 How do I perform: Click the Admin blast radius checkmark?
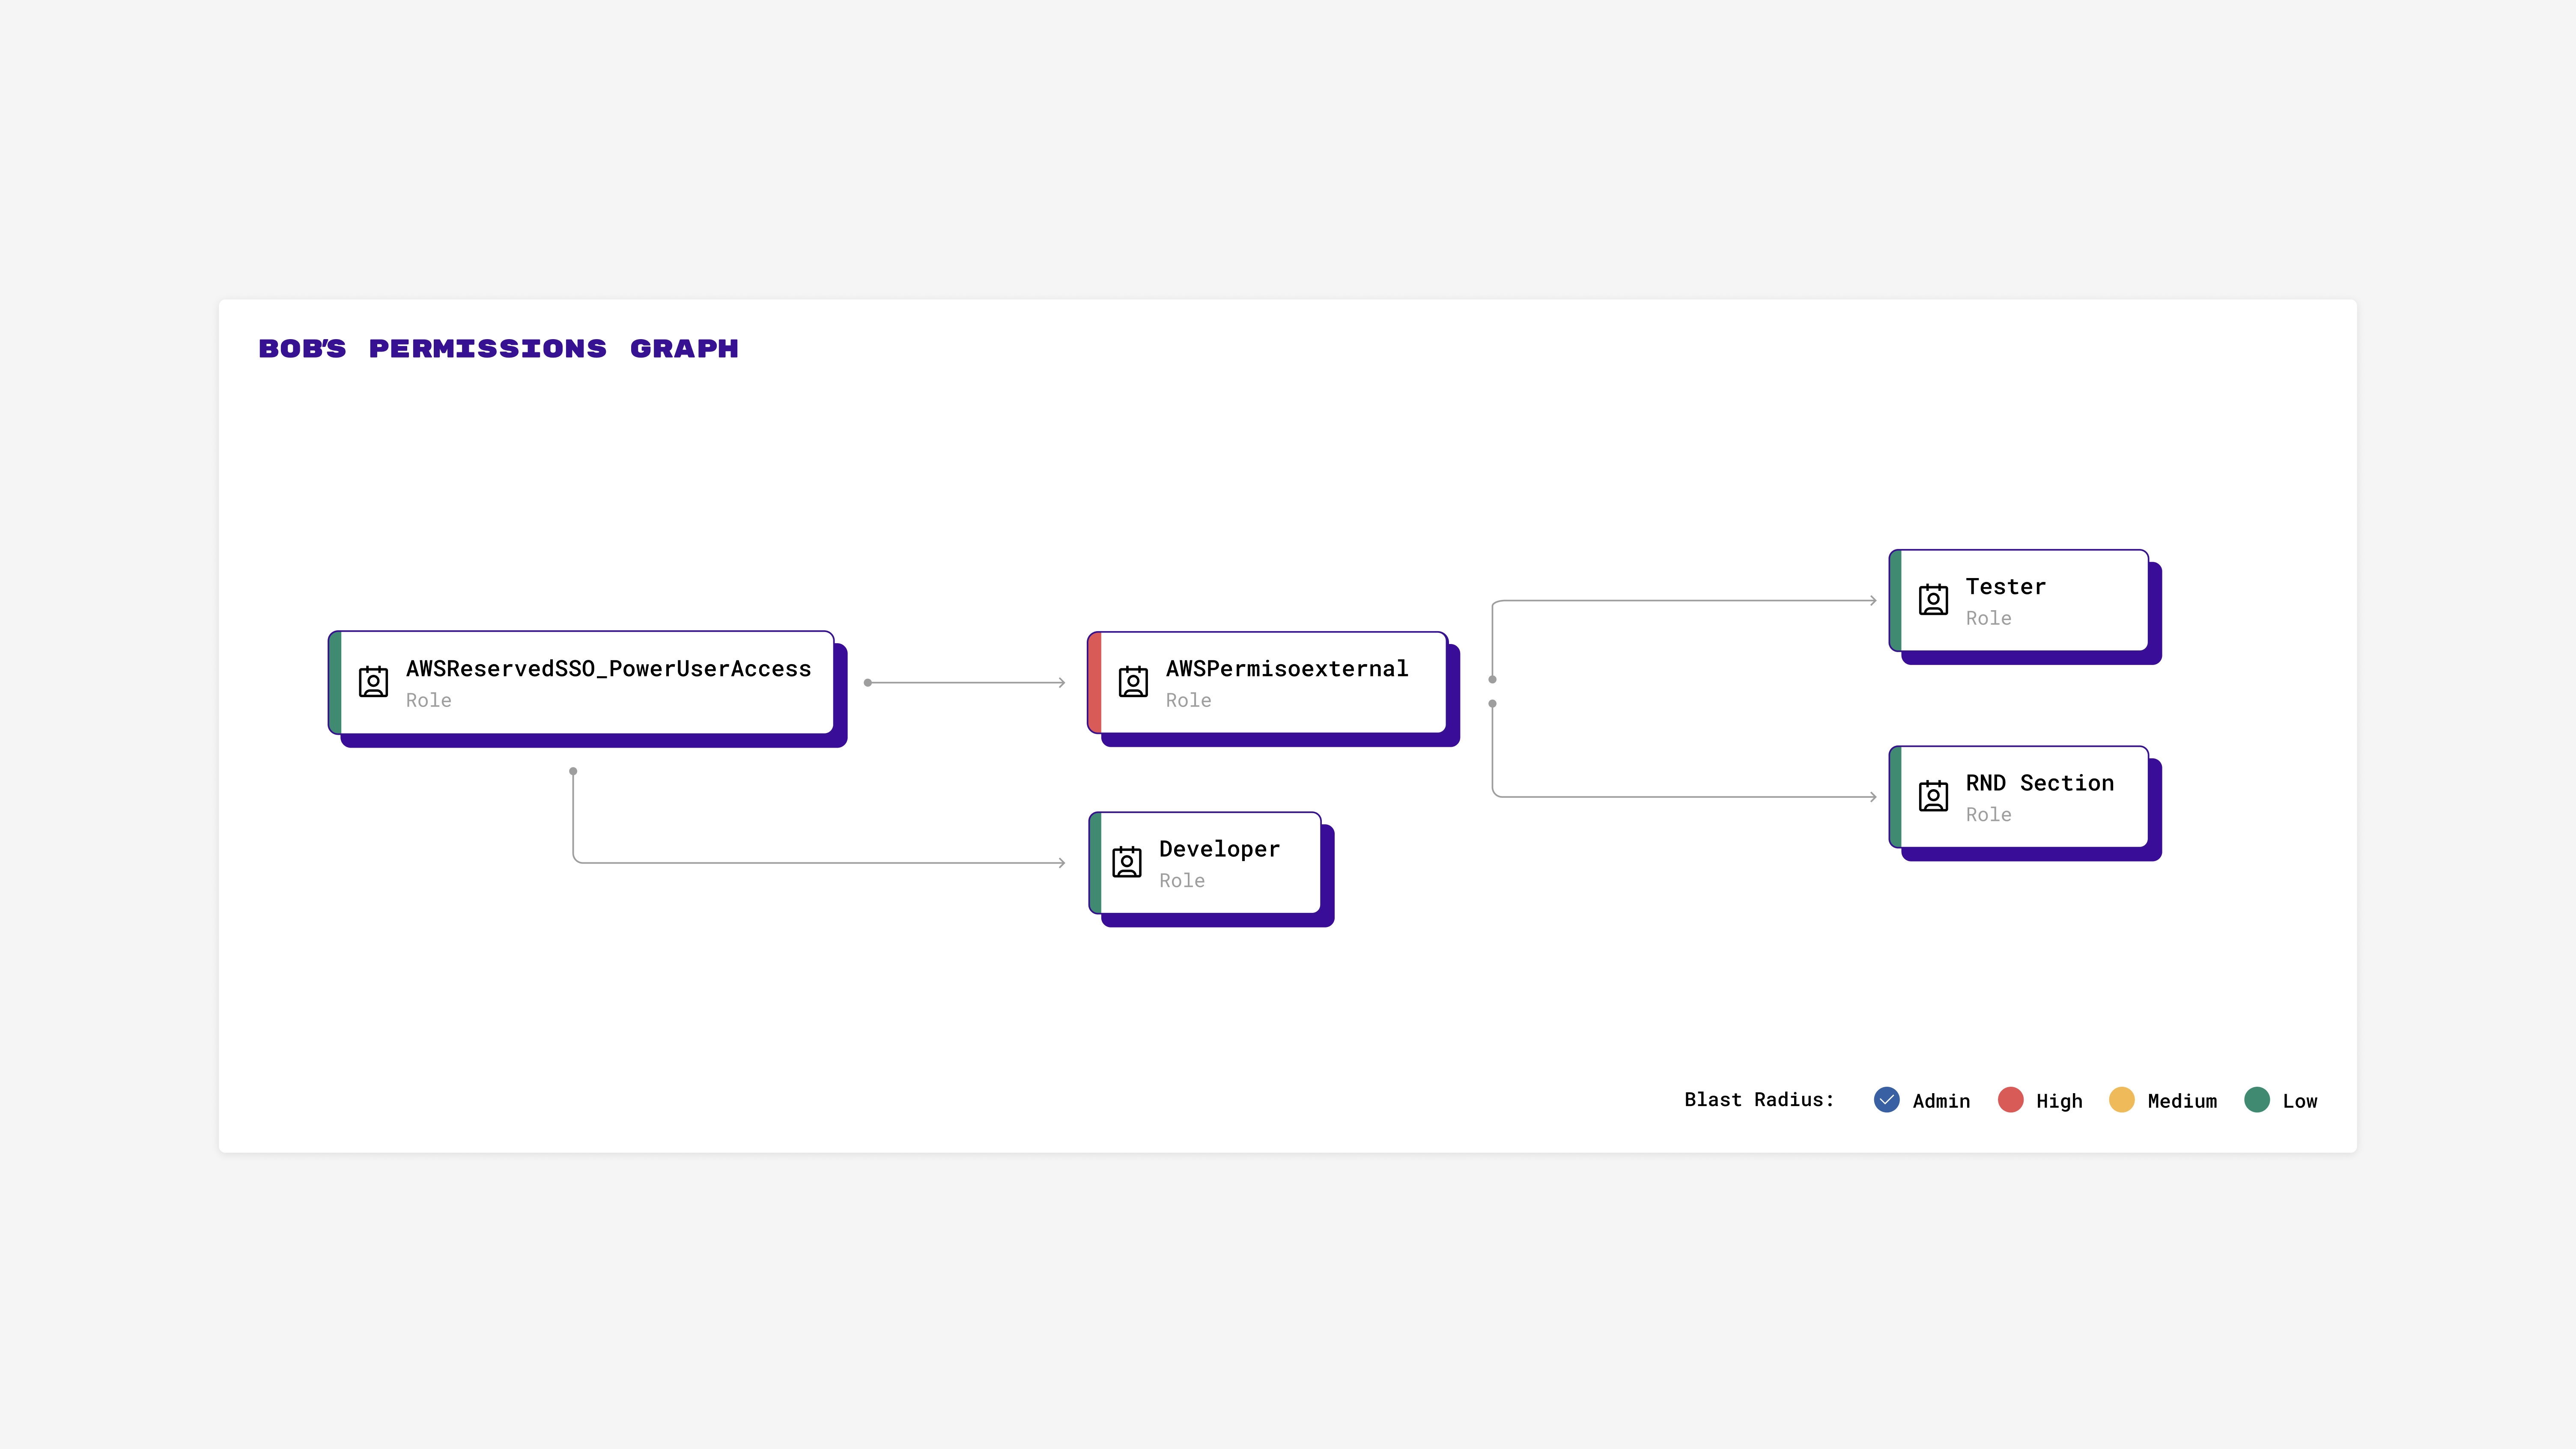point(1886,1100)
